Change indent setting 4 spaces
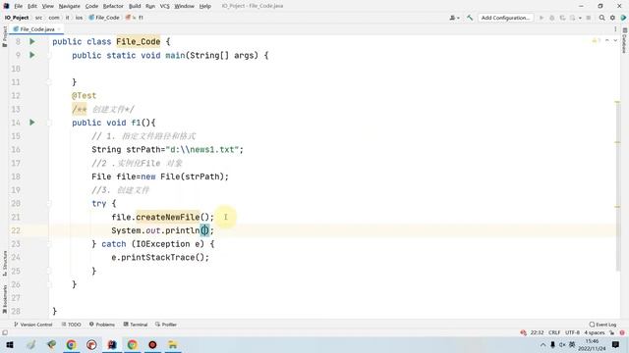 coord(594,332)
